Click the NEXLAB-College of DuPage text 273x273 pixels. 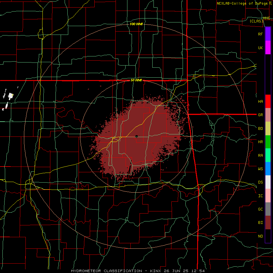(242, 3)
